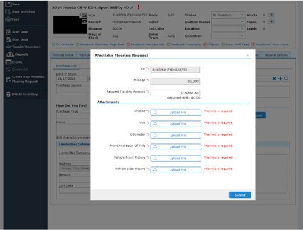Click the View more link
303x230 pixels.
tap(282, 44)
